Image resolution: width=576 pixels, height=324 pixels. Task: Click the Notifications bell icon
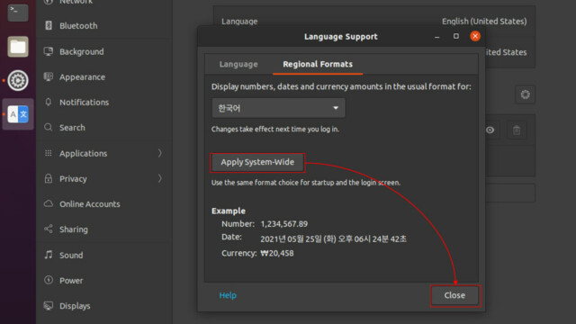pos(49,102)
